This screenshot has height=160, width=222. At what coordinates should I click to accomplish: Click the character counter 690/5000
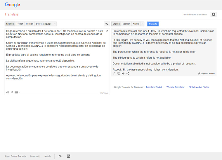pos(104,93)
